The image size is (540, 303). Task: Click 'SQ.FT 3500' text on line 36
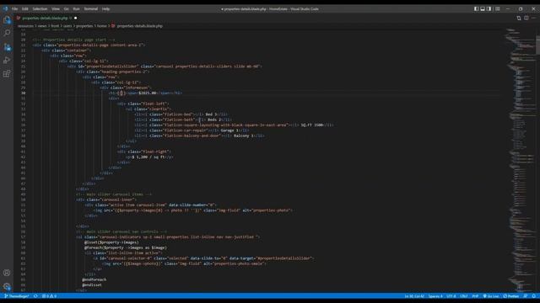click(312, 125)
